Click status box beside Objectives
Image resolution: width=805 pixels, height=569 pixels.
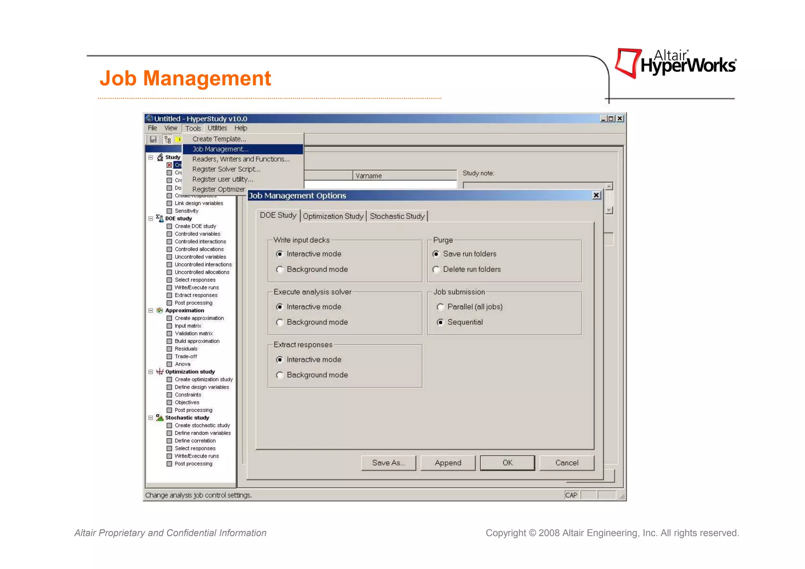coord(169,402)
